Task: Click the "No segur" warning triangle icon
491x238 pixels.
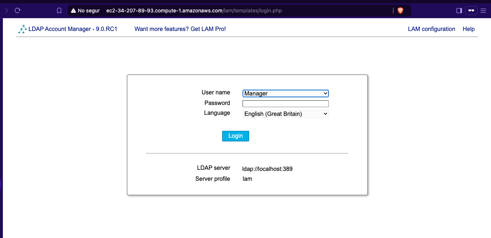Action: click(x=73, y=11)
